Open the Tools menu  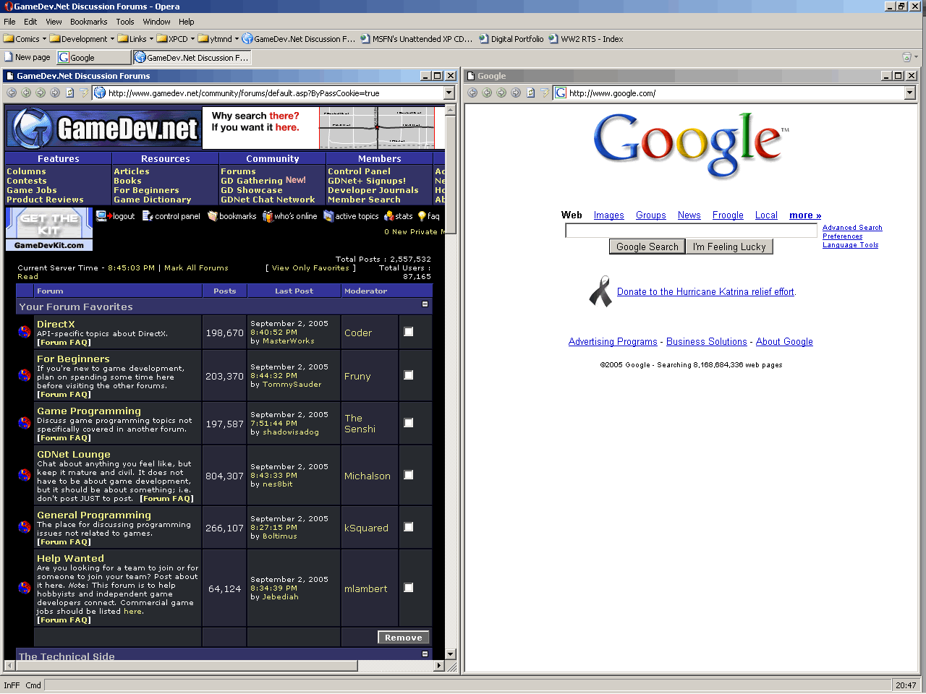click(x=125, y=22)
